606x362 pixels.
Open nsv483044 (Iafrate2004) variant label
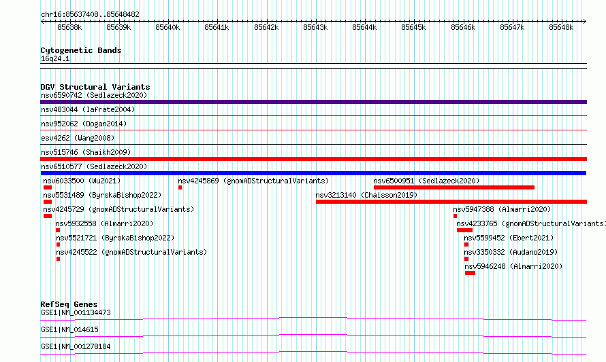coord(88,109)
